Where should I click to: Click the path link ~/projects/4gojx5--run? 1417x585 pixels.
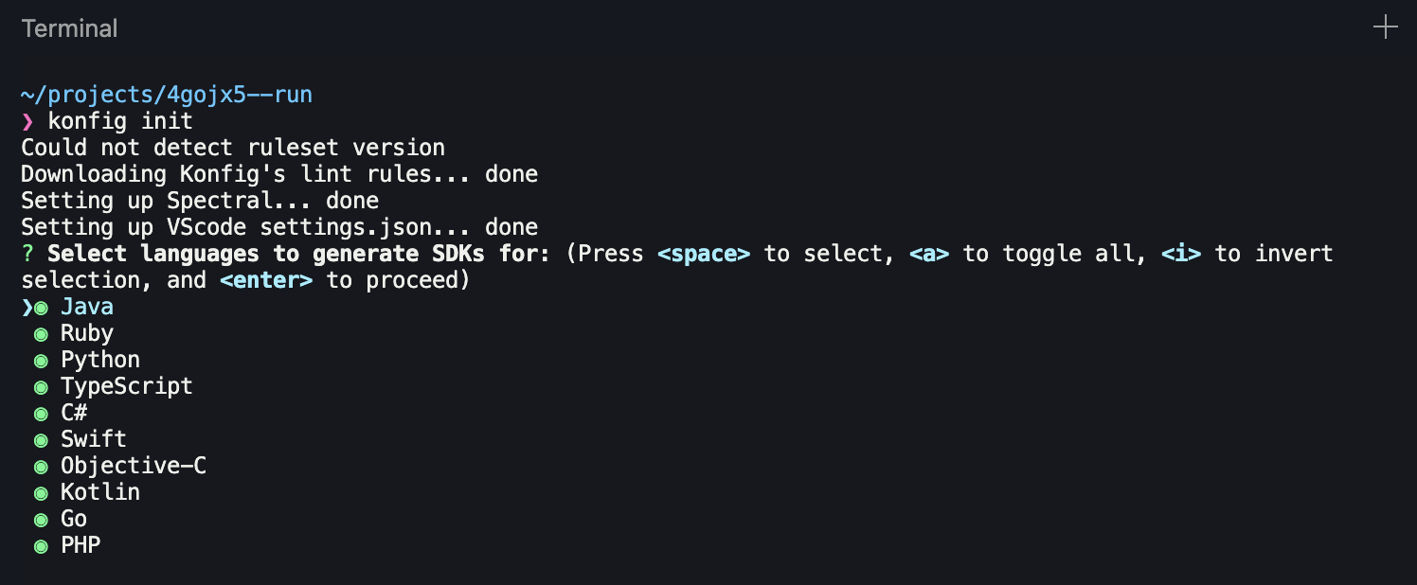point(164,94)
